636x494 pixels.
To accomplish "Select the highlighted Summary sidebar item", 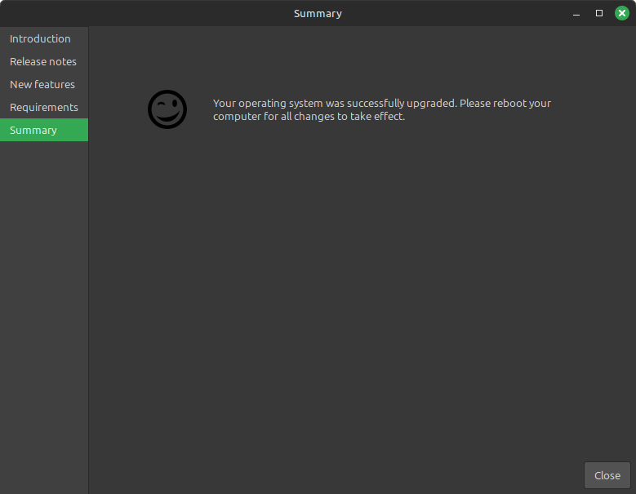I will coord(33,130).
